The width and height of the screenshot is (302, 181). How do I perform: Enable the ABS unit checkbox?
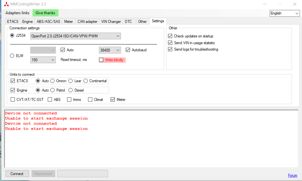[50, 100]
